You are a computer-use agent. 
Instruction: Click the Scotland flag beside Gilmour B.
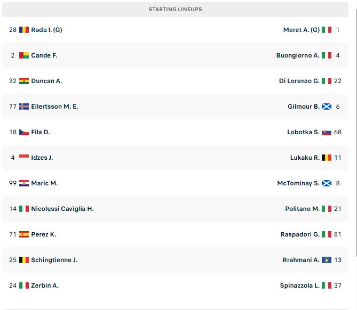(327, 107)
